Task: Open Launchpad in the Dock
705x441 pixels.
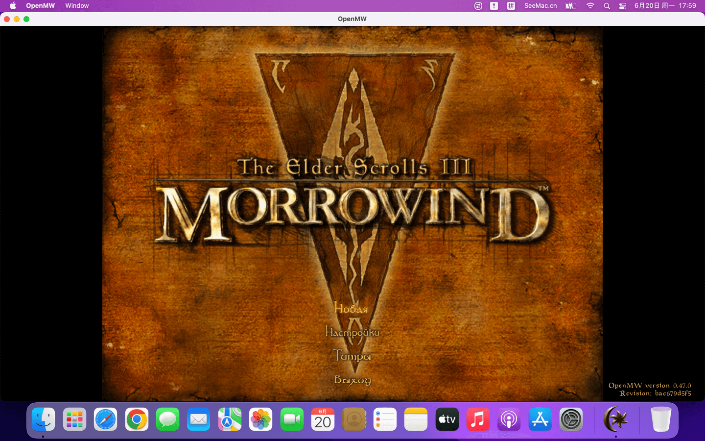Action: (74, 419)
